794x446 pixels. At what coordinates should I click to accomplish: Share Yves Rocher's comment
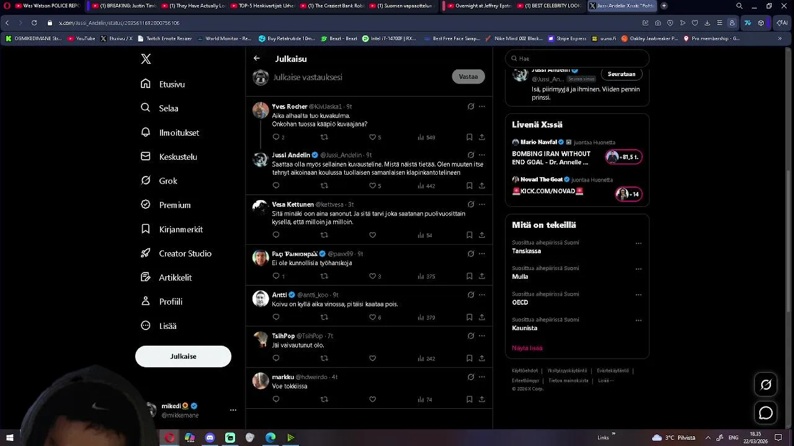pos(481,137)
